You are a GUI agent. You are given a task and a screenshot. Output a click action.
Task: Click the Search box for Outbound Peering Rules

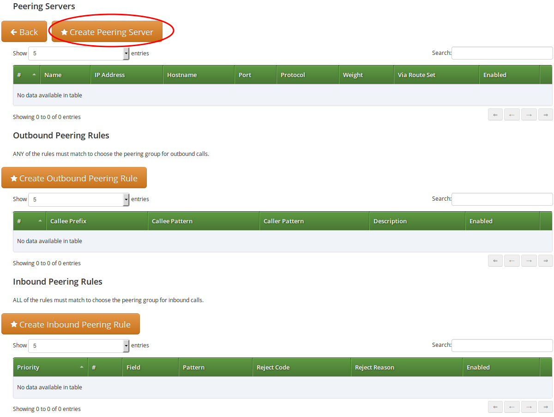[x=502, y=199]
